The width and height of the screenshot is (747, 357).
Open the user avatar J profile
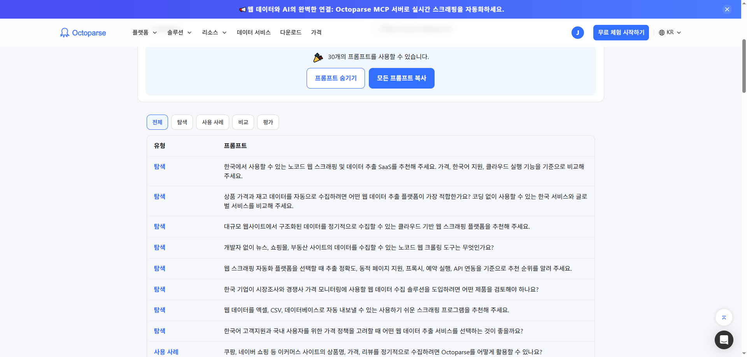coord(577,33)
